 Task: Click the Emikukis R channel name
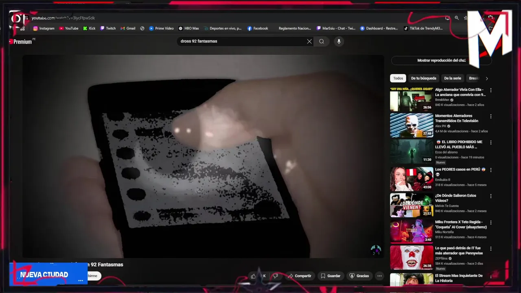coord(442,179)
